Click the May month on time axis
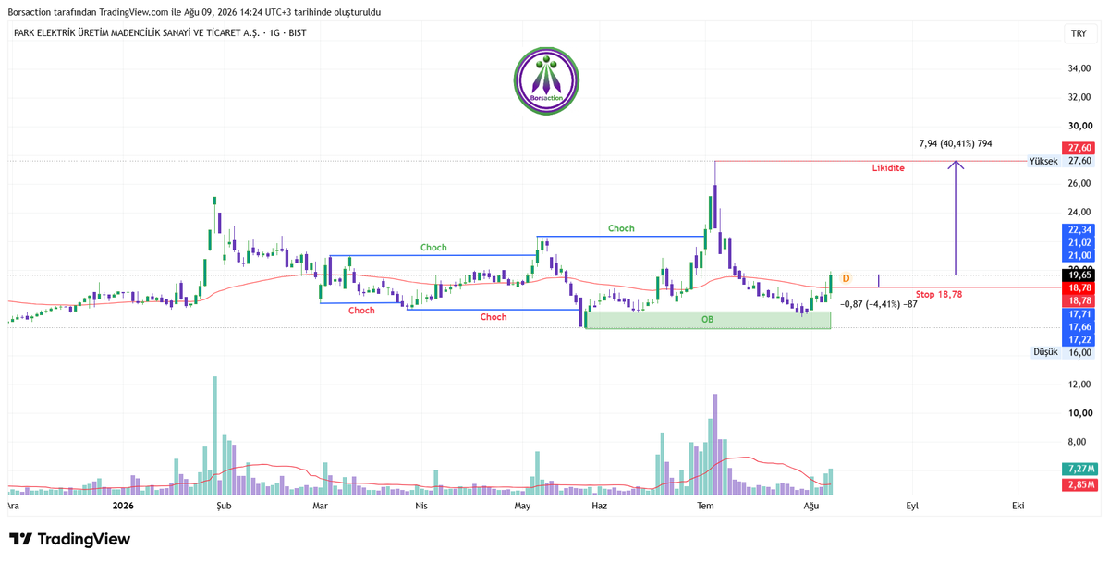The image size is (1109, 562). pos(522,506)
